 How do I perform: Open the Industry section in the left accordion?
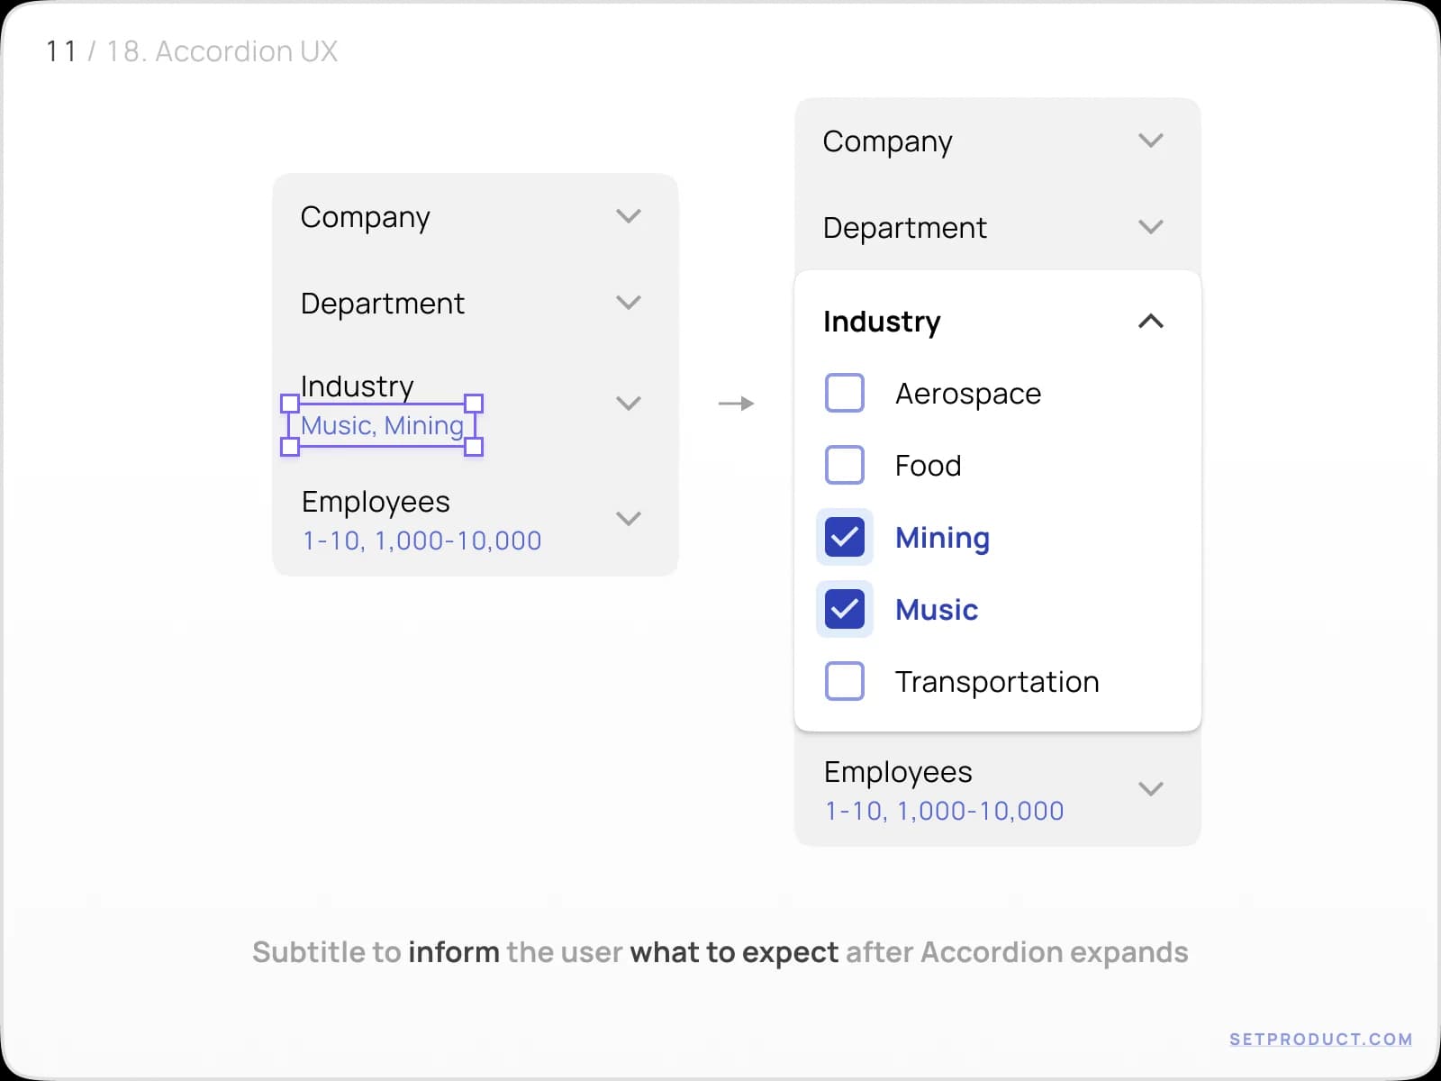click(629, 403)
